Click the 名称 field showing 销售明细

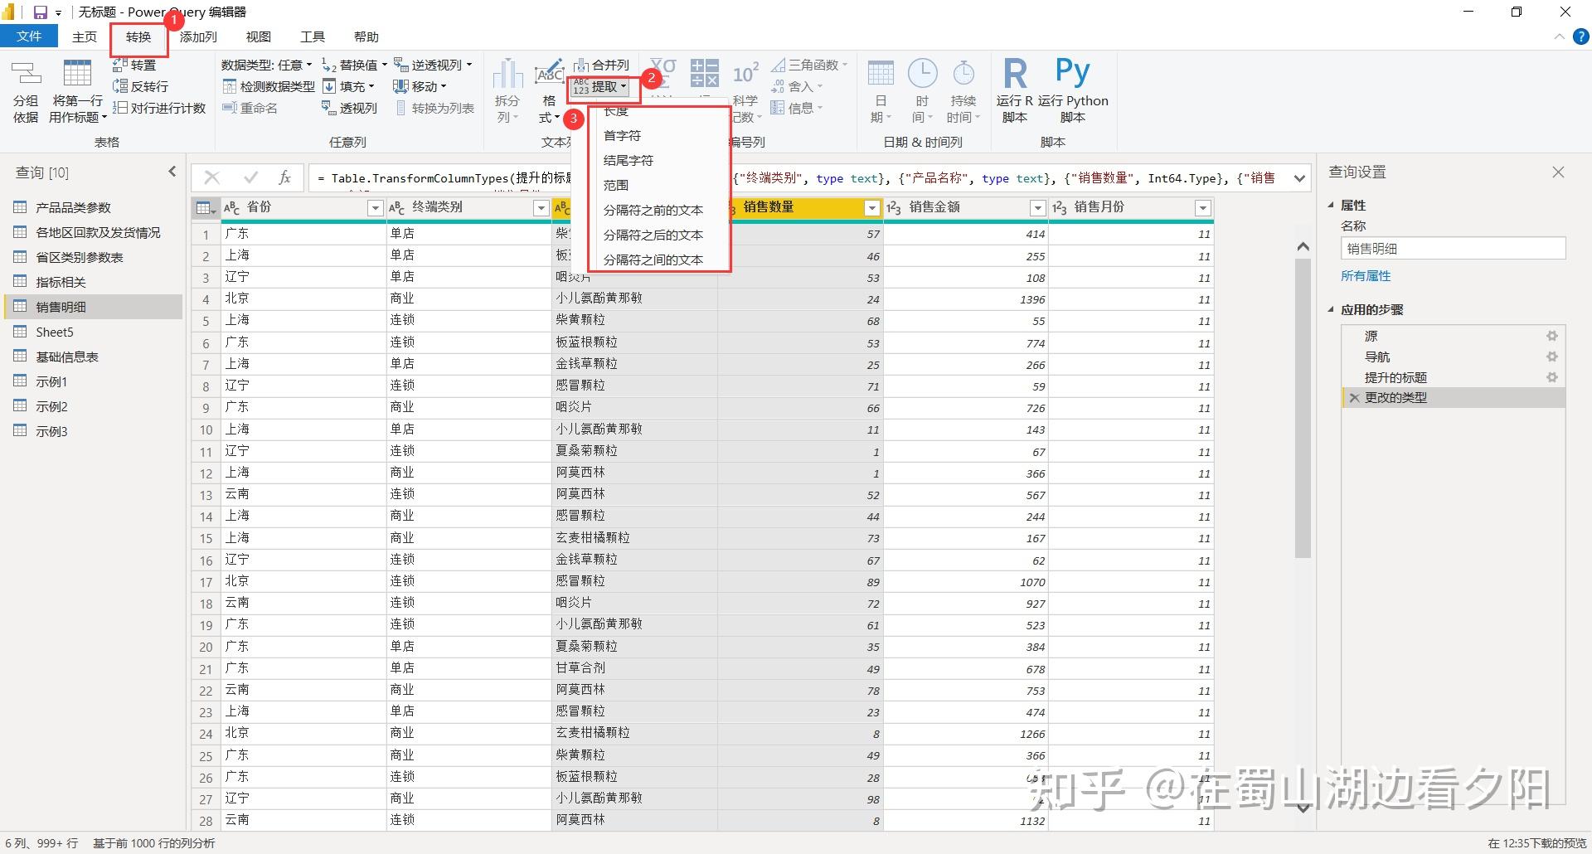coord(1452,248)
